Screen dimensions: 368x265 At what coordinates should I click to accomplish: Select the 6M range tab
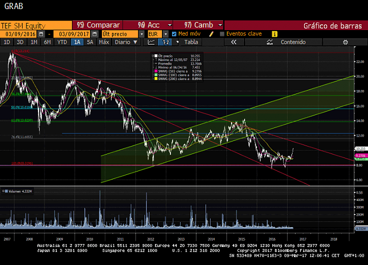pos(48,42)
